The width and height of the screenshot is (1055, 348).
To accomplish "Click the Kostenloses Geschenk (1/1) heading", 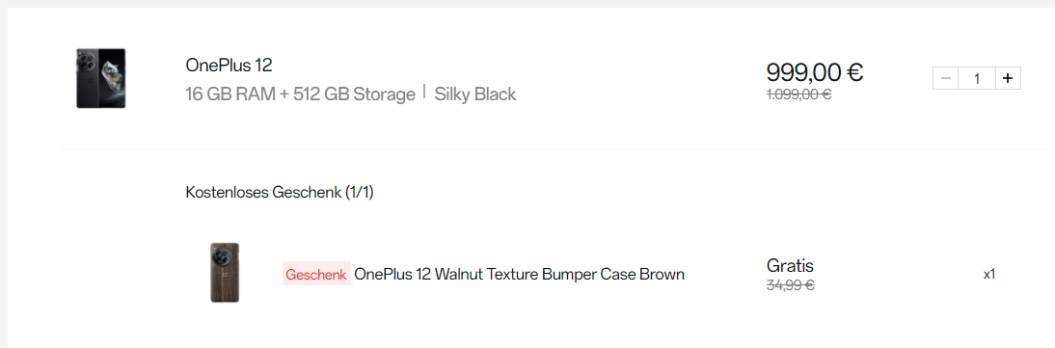I will 280,193.
